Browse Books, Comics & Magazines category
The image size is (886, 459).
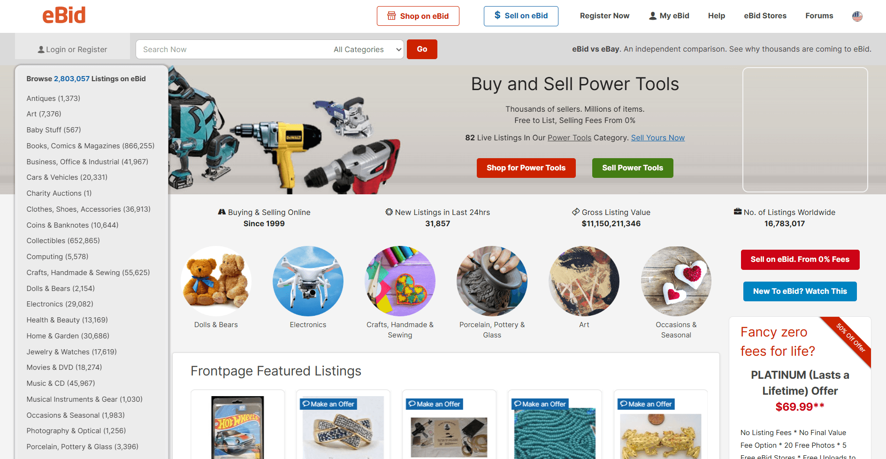[x=91, y=146]
